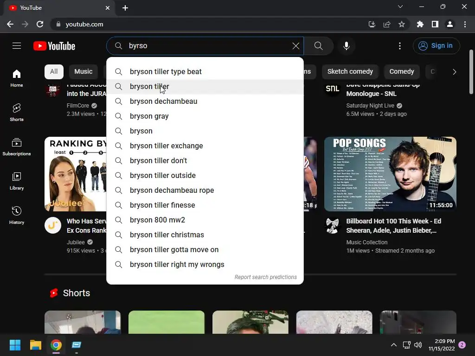Go back with the browser back arrow
This screenshot has height=356, width=475.
(10, 24)
